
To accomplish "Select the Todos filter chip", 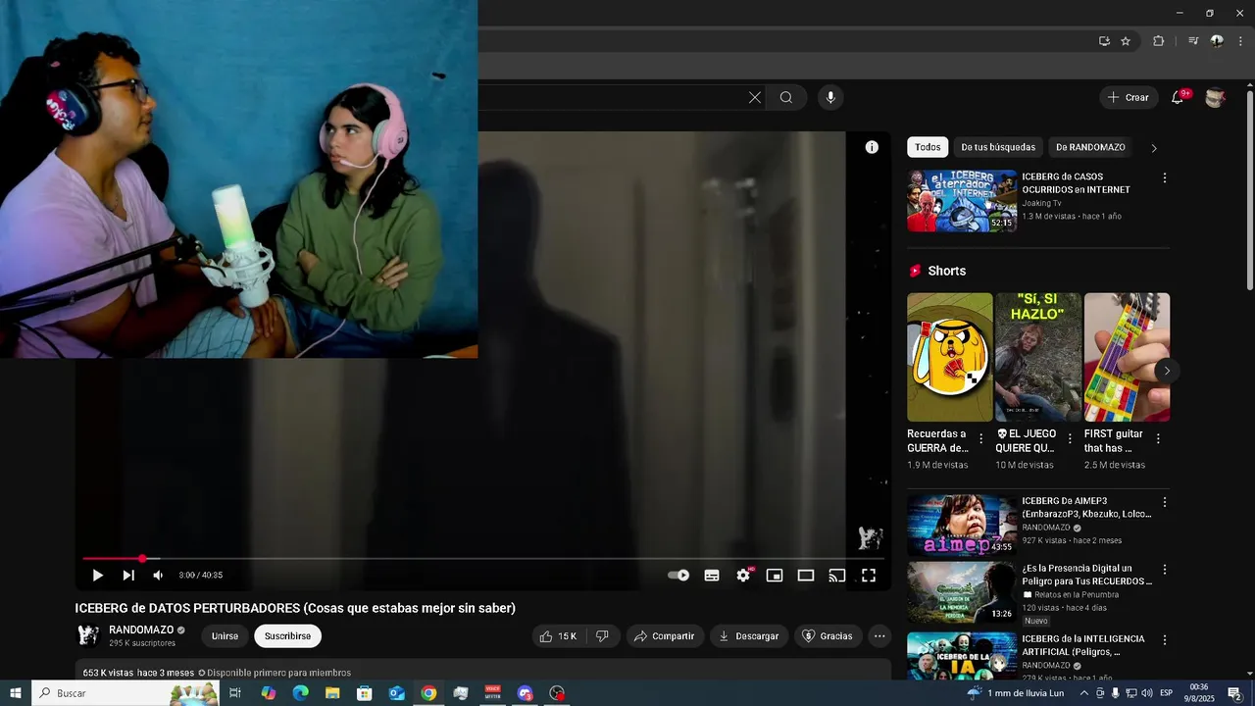I will coord(928,147).
